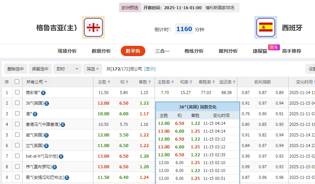315x184 pixels.
Task: Click the 主 badge next to 竞彩官*
Action: tap(43, 93)
